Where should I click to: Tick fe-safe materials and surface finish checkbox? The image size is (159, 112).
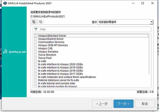(36, 77)
